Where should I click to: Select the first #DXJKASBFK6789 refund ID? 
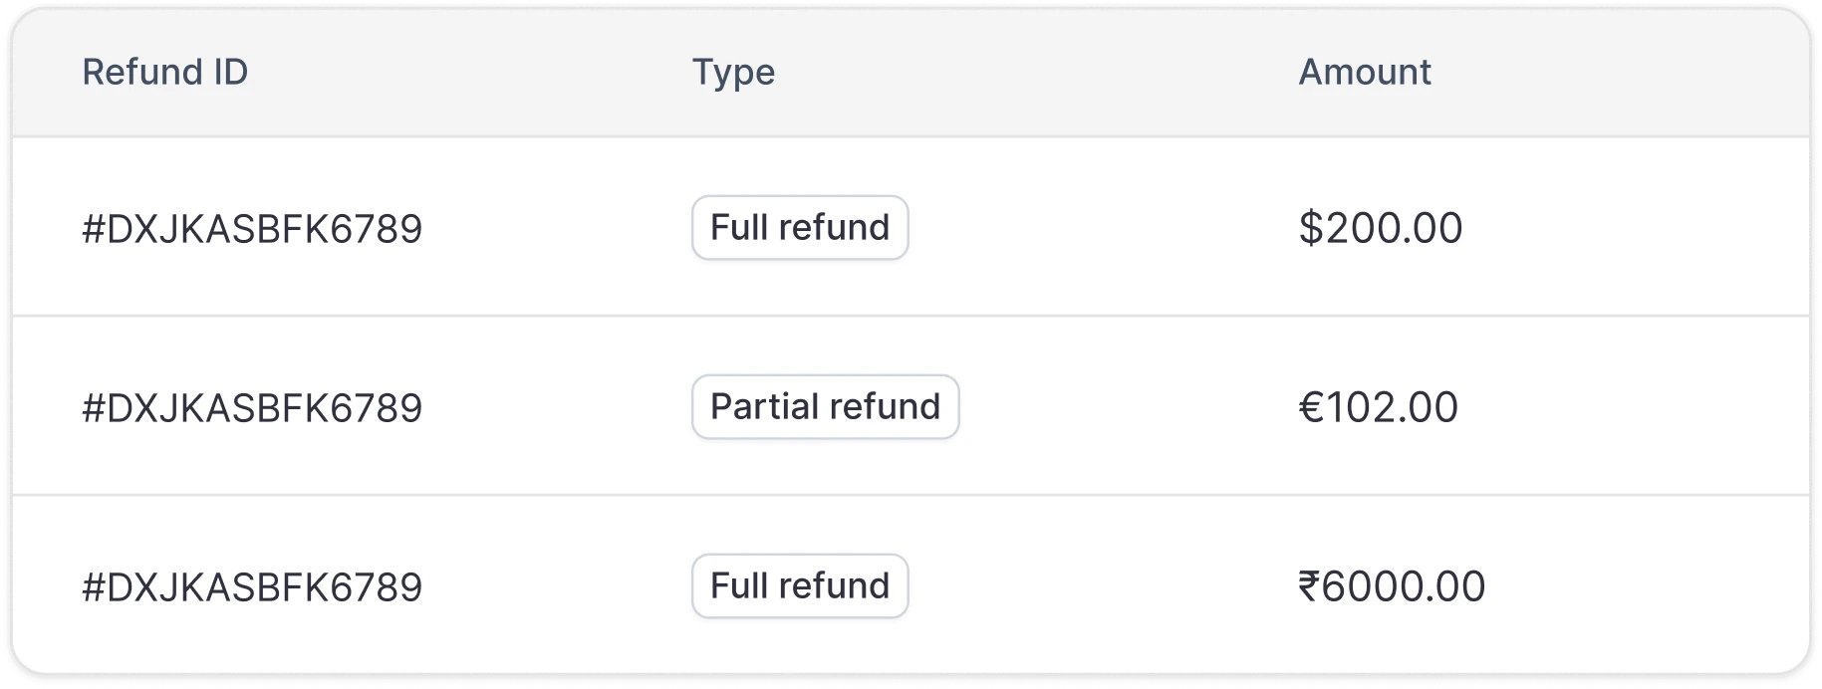tap(252, 227)
